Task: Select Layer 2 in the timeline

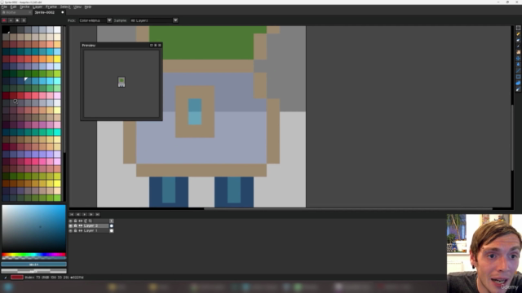Action: coord(95,226)
